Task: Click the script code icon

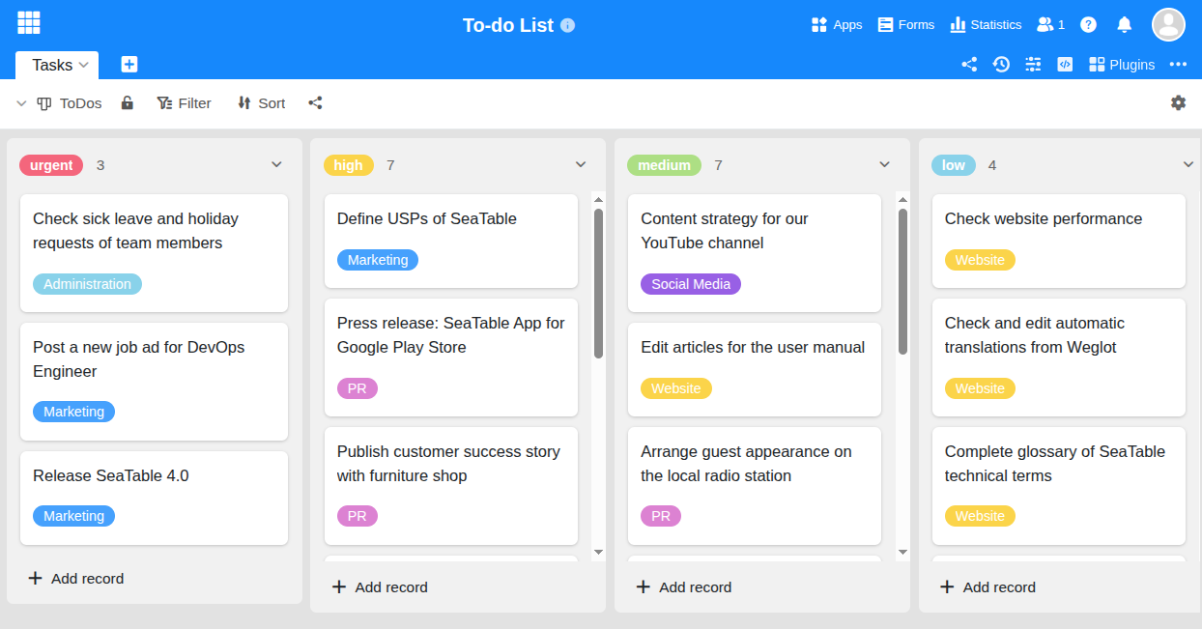Action: click(1065, 65)
